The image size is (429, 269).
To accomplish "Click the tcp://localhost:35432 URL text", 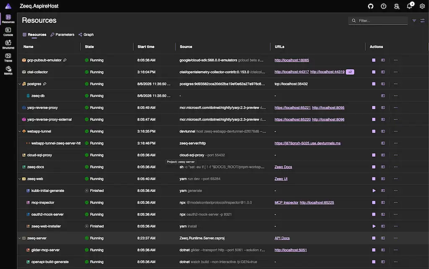I will (291, 84).
